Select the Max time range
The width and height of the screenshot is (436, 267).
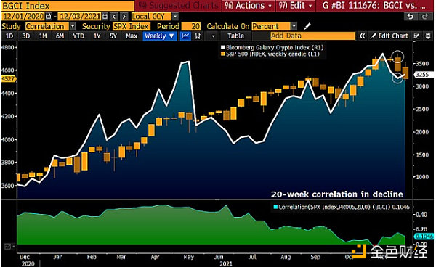[x=132, y=36]
